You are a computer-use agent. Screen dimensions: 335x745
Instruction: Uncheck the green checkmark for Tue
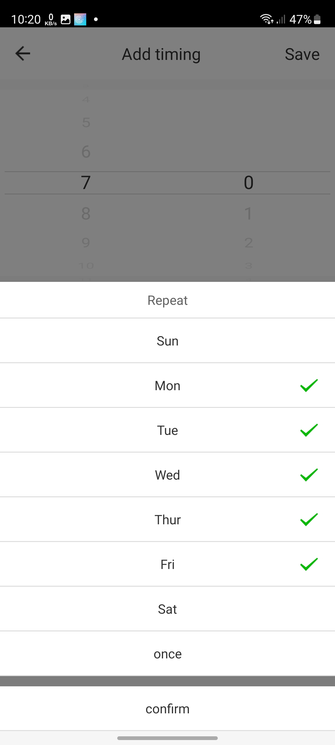[309, 430]
